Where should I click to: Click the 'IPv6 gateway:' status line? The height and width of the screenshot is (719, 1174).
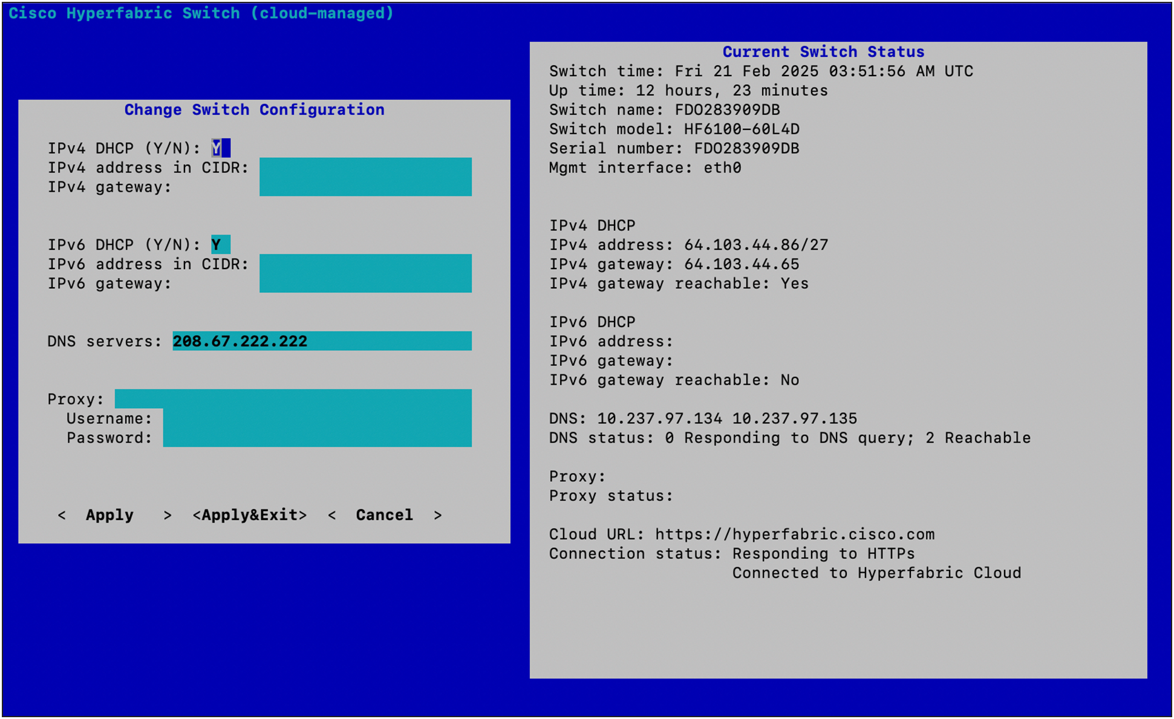(x=611, y=361)
